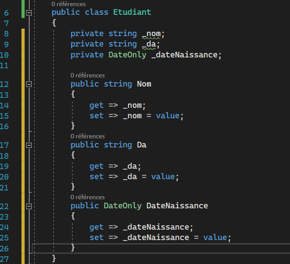
Task: Open '0 références' above the Nom property
Action: coord(88,75)
